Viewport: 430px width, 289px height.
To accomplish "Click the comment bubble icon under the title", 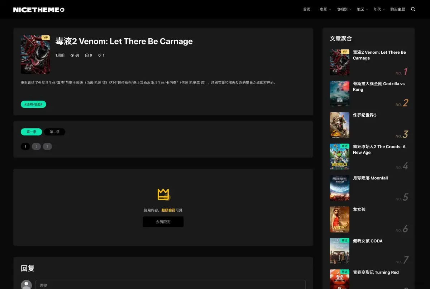I will point(88,55).
